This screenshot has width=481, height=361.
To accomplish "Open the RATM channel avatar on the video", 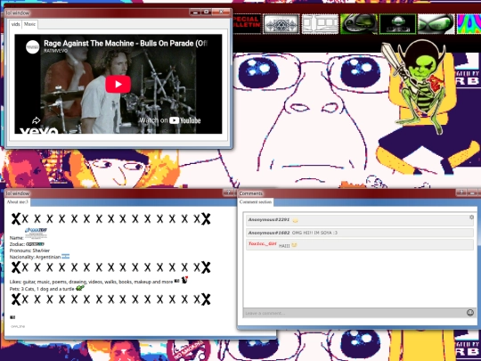I will click(32, 47).
